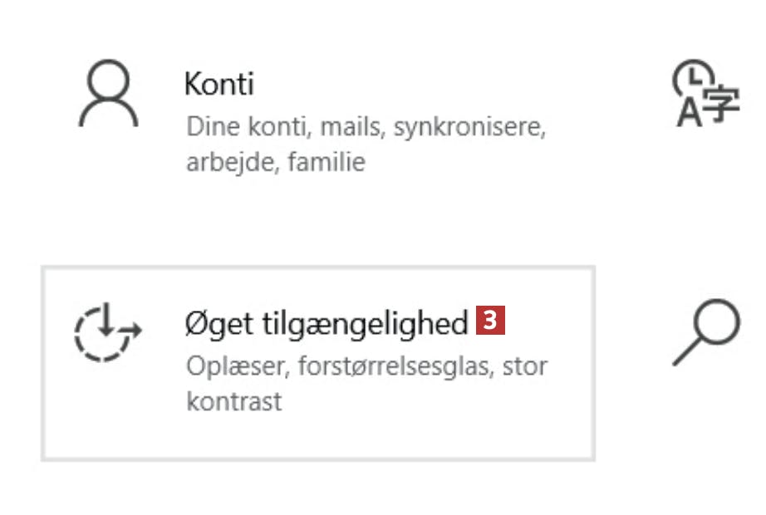
Task: Click the right-pointing arrow on the accessibility icon
Action: (x=131, y=330)
